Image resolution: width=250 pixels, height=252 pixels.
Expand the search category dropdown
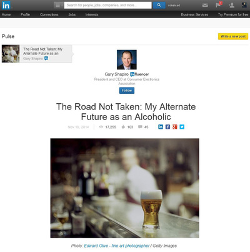58,5
